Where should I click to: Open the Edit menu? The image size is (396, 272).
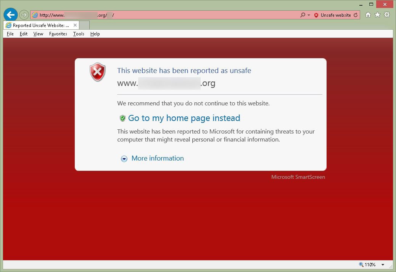tap(24, 34)
